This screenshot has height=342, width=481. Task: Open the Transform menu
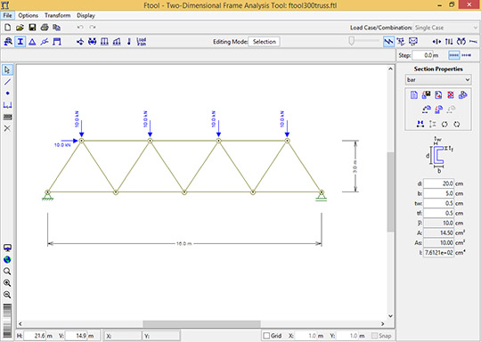point(57,15)
